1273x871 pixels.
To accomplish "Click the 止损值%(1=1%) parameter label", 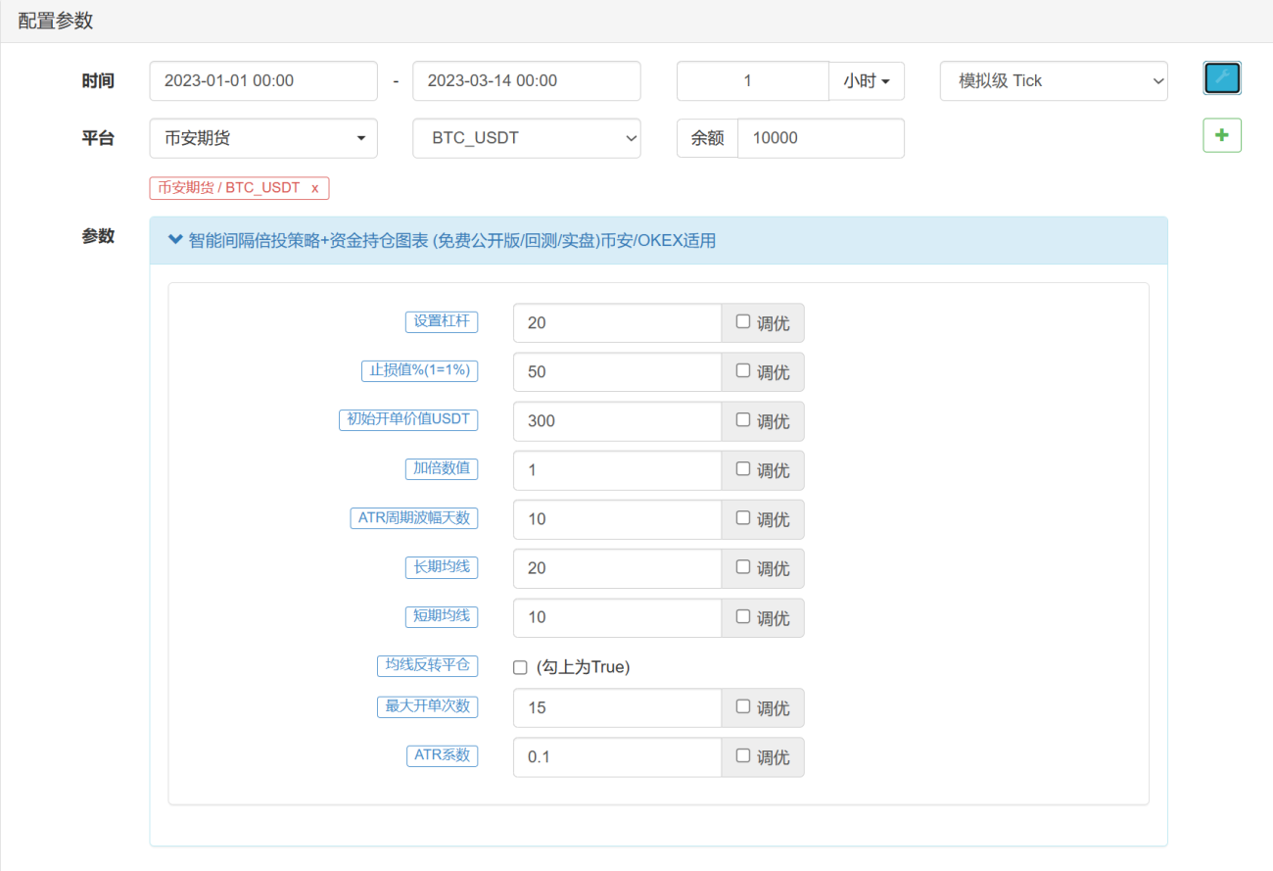I will (419, 370).
